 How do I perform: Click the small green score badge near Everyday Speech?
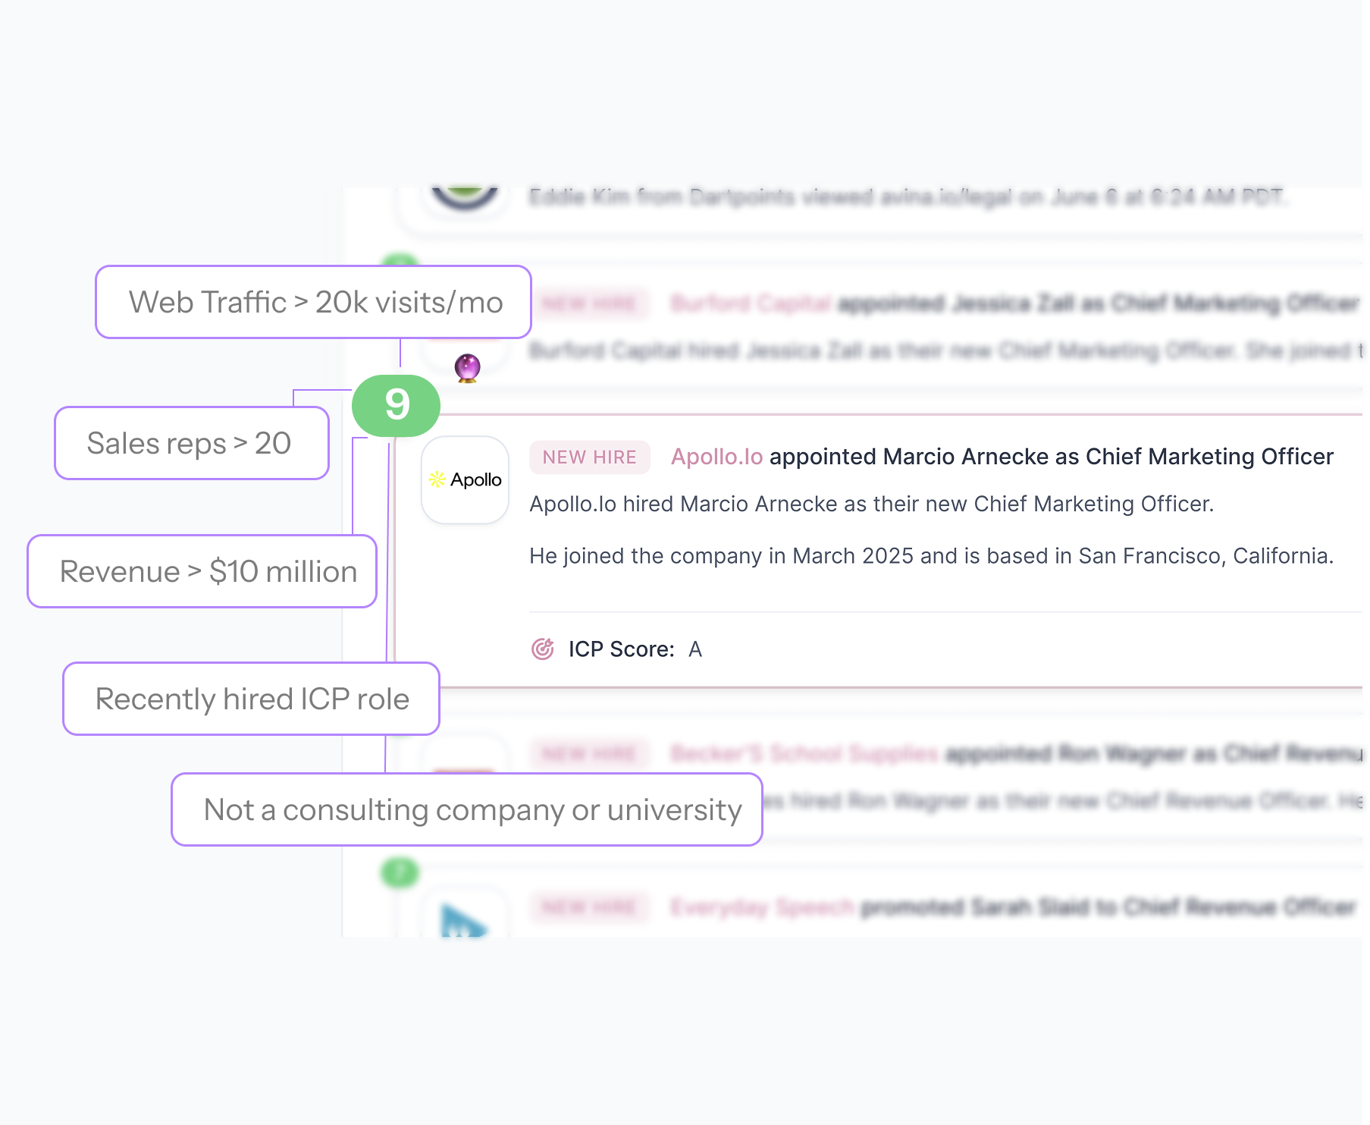pyautogui.click(x=400, y=872)
